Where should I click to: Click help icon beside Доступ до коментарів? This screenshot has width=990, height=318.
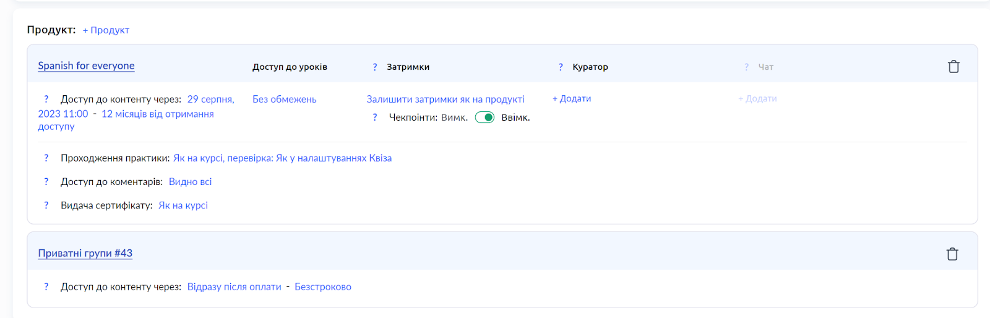click(x=46, y=182)
